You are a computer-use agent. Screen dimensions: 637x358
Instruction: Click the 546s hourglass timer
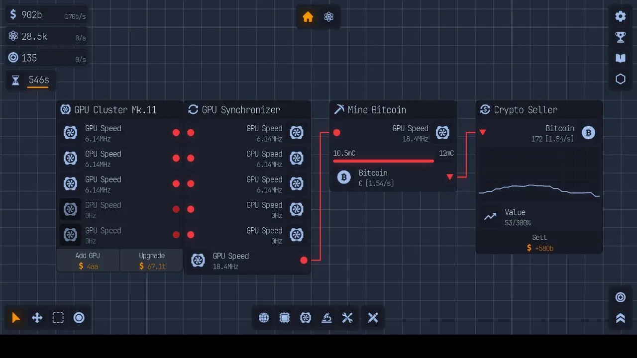pos(31,80)
